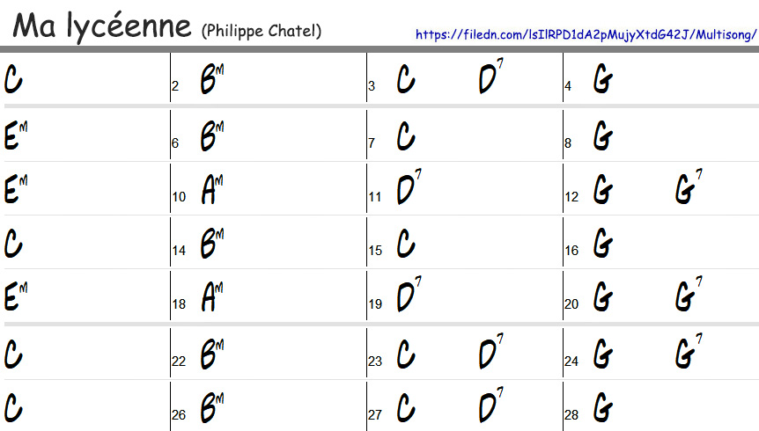Open the filedn.com Multisong link
The image size is (759, 431).
pos(586,34)
